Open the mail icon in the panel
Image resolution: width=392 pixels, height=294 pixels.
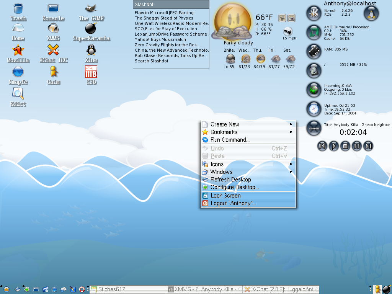[63, 289]
